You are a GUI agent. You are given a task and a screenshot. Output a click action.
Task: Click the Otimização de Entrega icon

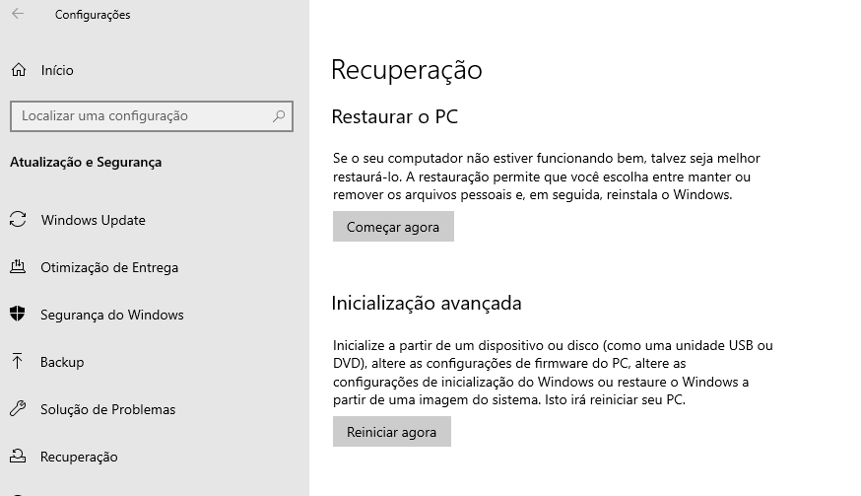18,266
